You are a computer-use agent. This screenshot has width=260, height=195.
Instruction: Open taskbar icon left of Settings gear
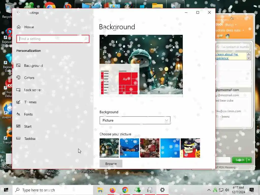click(150, 190)
